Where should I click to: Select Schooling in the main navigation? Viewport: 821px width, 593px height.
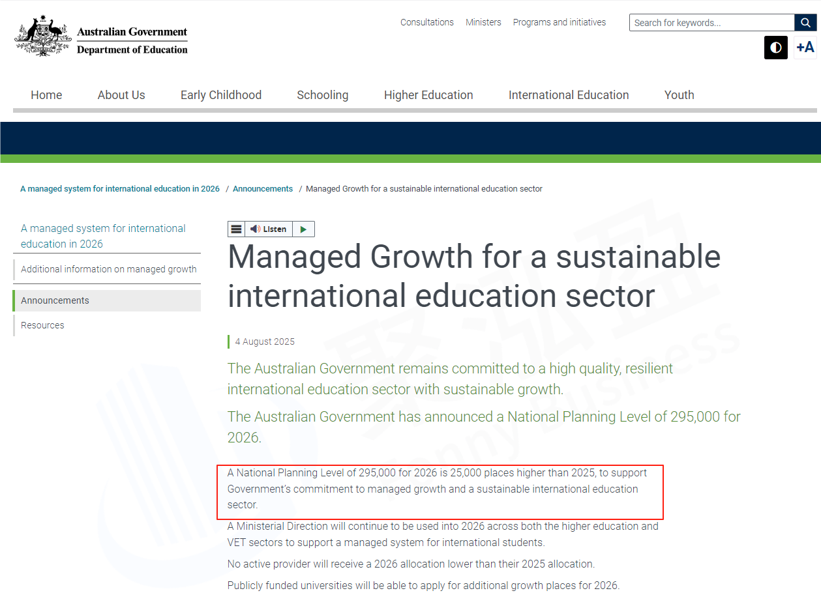coord(322,95)
